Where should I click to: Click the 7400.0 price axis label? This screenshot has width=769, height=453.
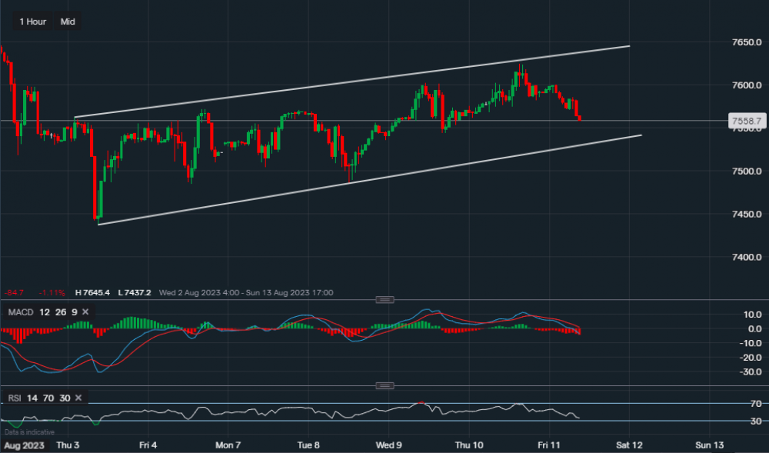click(745, 257)
